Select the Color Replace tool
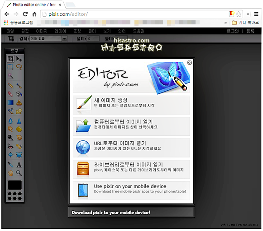The width and height of the screenshot is (263, 231). 10,111
